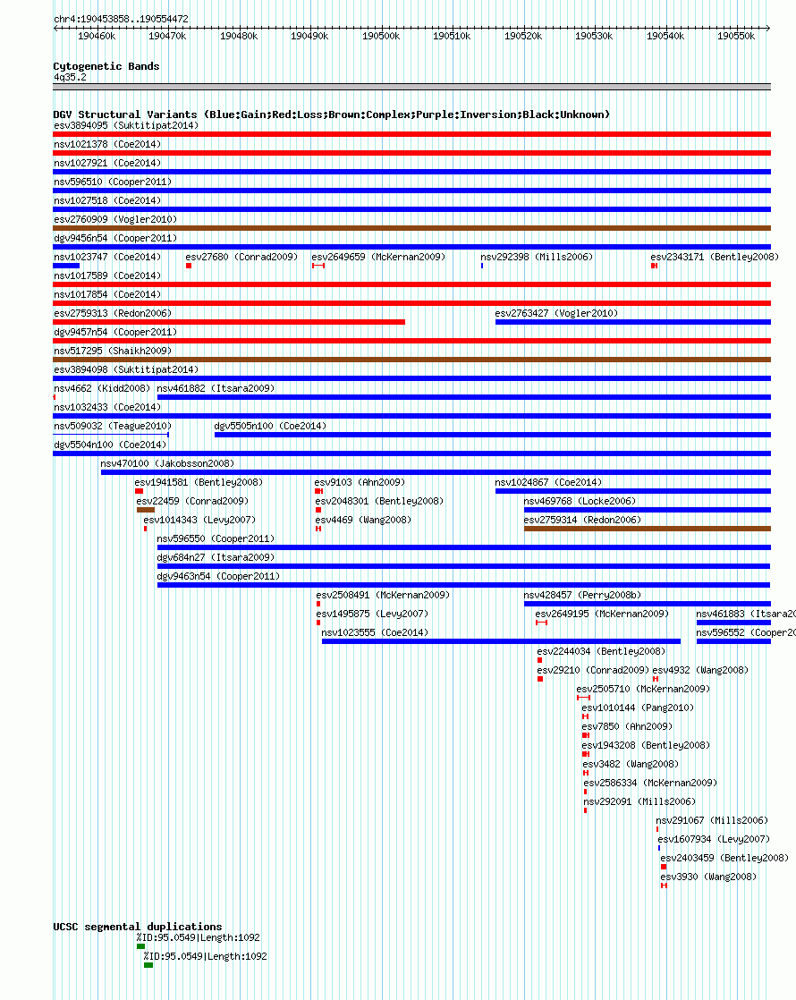Image resolution: width=796 pixels, height=1000 pixels.
Task: Select the esv2586334 (McKernan2009) label
Action: click(x=650, y=784)
